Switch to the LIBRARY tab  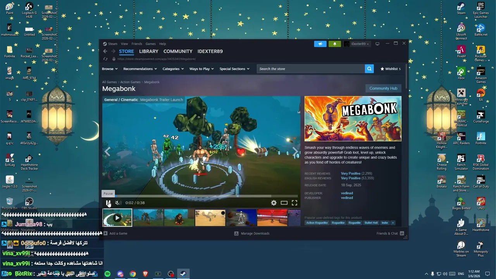pos(149,51)
